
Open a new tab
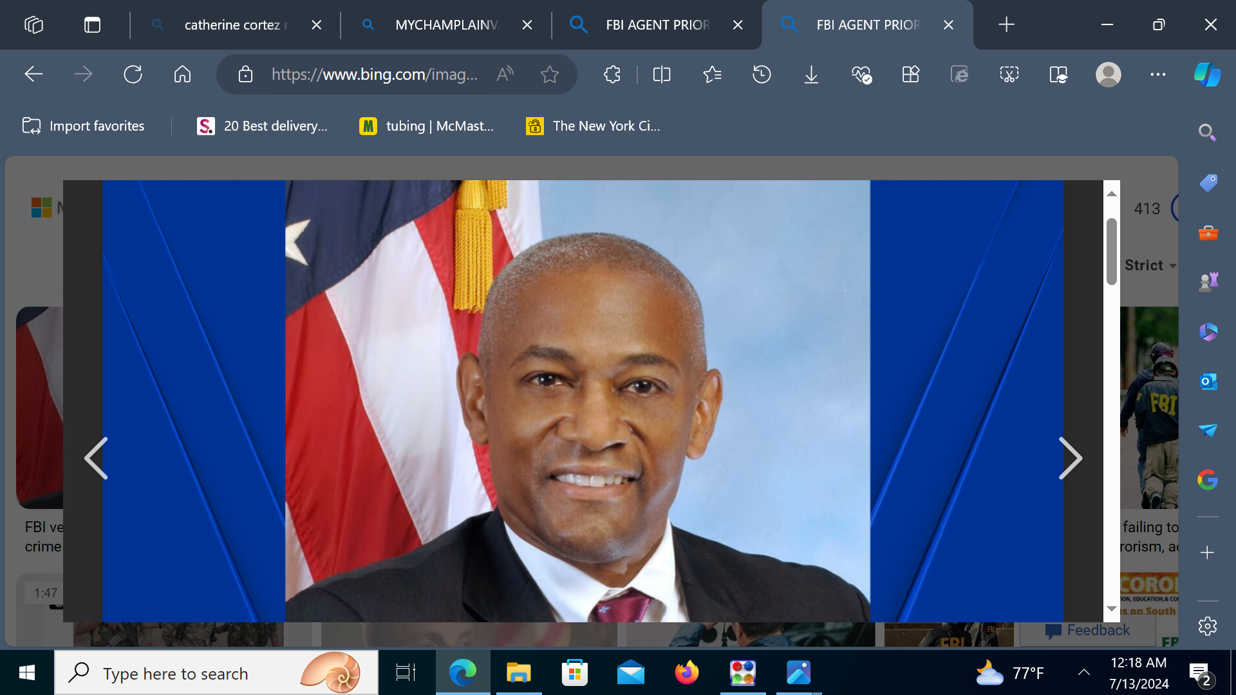pos(1006,24)
